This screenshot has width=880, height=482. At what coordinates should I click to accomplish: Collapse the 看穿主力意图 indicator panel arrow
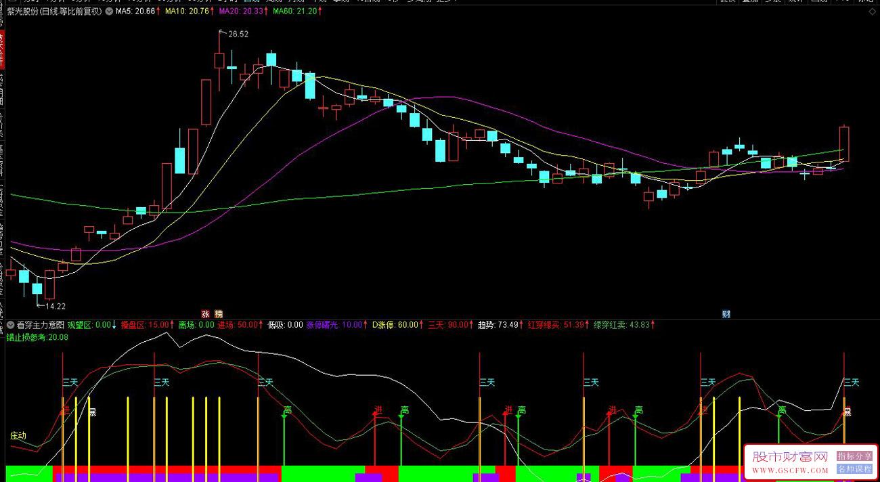[x=11, y=325]
